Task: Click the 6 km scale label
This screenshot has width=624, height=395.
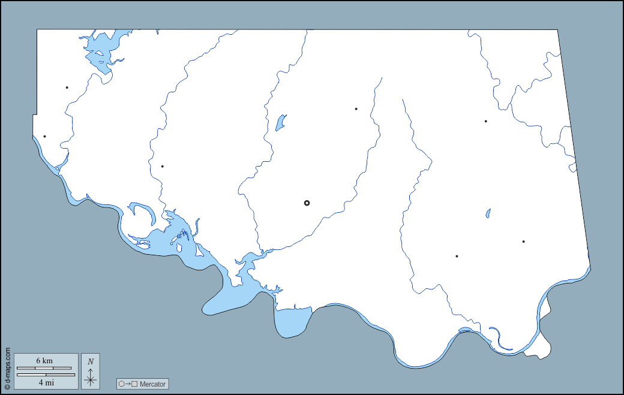Action: point(44,360)
